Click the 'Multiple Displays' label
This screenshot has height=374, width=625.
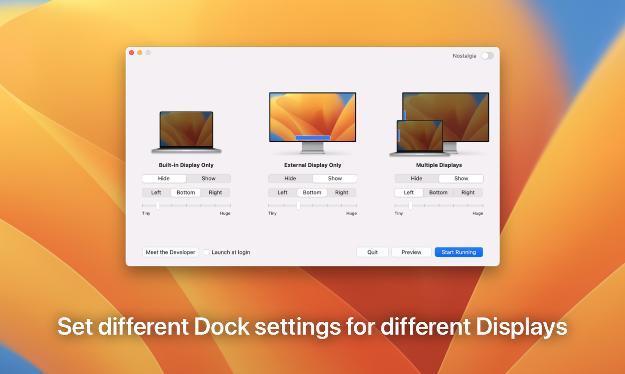[439, 165]
